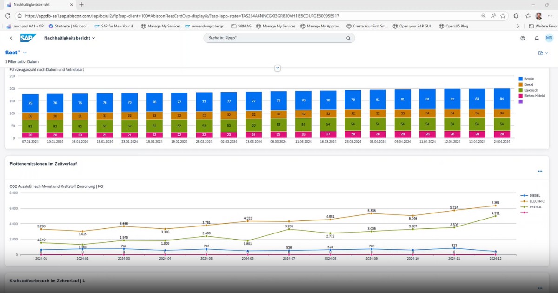Viewport: 558px width, 293px height.
Task: Click the 4.991 PETROL data point
Action: [x=495, y=216]
